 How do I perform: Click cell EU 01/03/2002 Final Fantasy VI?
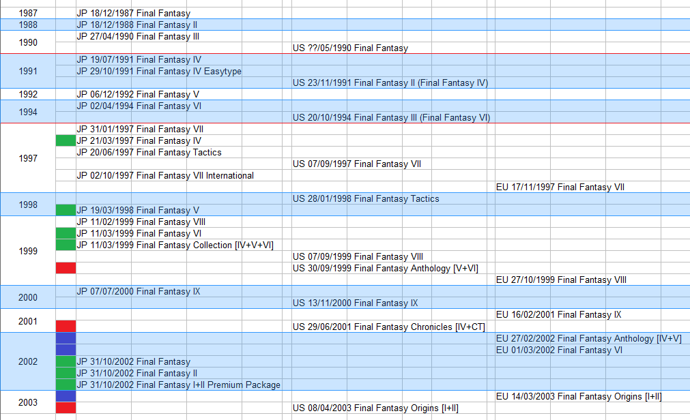point(559,350)
